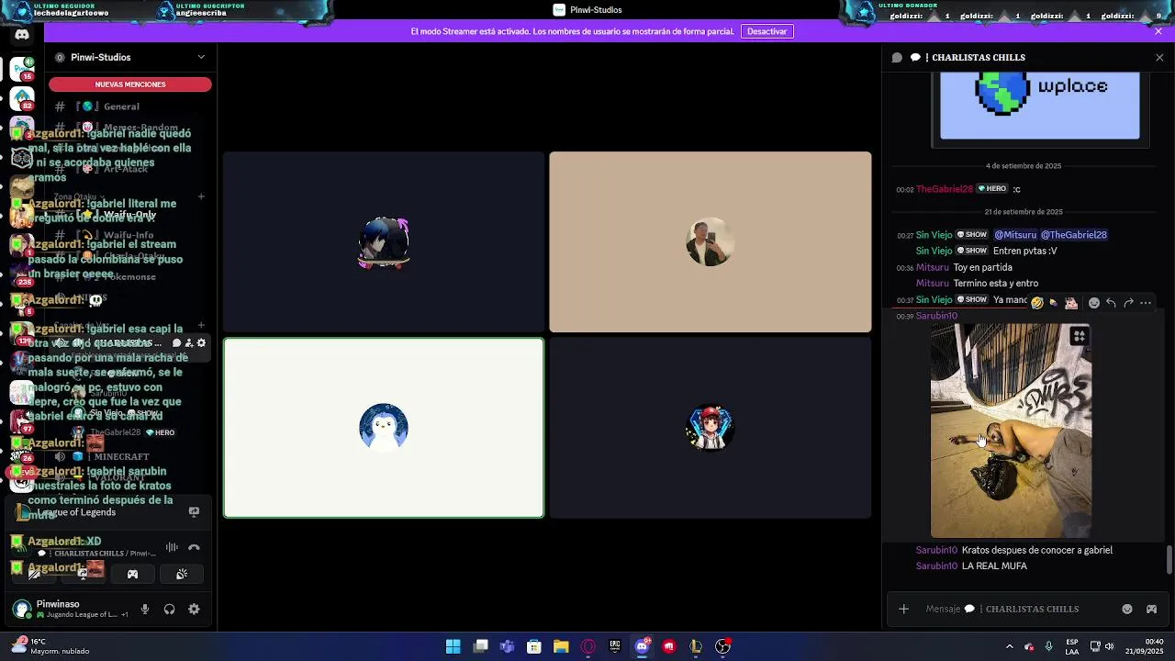Click the @TheGabriel28 mention

(x=1074, y=235)
